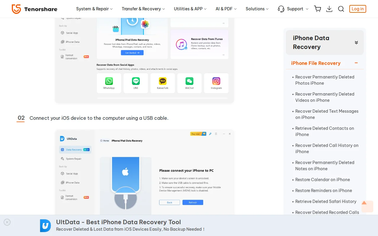Screen dimensions: 378x236
Task: Click the UltData banner logo
Action: (45, 226)
